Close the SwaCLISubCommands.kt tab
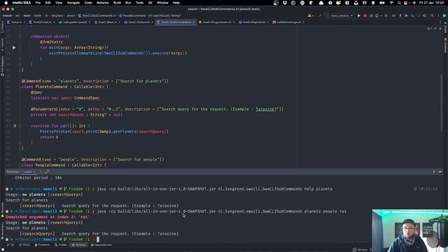 tap(193, 22)
